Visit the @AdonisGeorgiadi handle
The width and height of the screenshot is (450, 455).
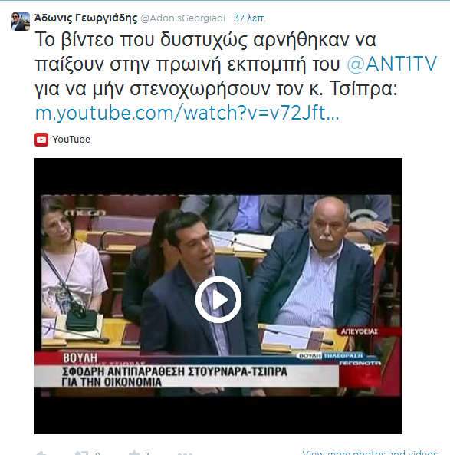click(x=182, y=18)
